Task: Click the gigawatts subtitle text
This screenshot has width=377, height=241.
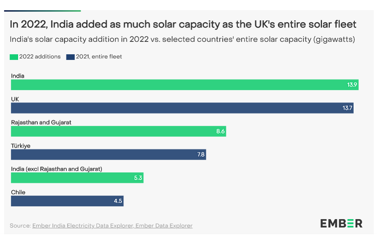Action: [182, 40]
